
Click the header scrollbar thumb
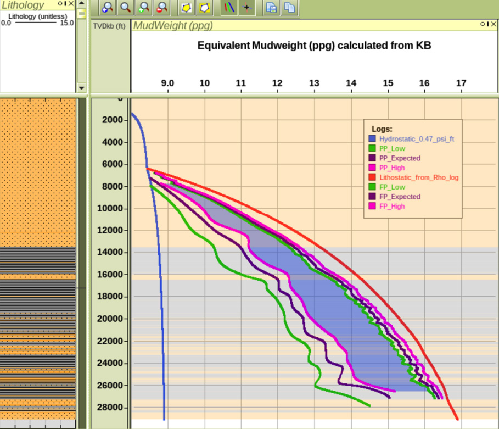pos(82,14)
